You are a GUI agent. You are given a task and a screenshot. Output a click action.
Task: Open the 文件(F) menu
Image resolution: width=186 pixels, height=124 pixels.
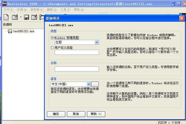[8, 10]
